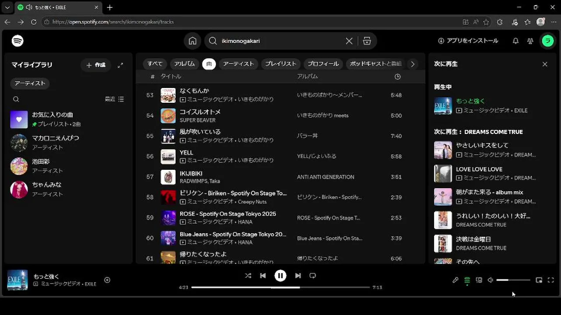Sort by the duration clock icon header
This screenshot has height=315, width=561.
click(398, 77)
